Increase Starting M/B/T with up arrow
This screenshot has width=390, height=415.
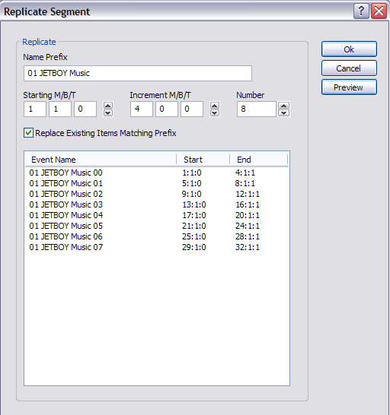pos(107,106)
